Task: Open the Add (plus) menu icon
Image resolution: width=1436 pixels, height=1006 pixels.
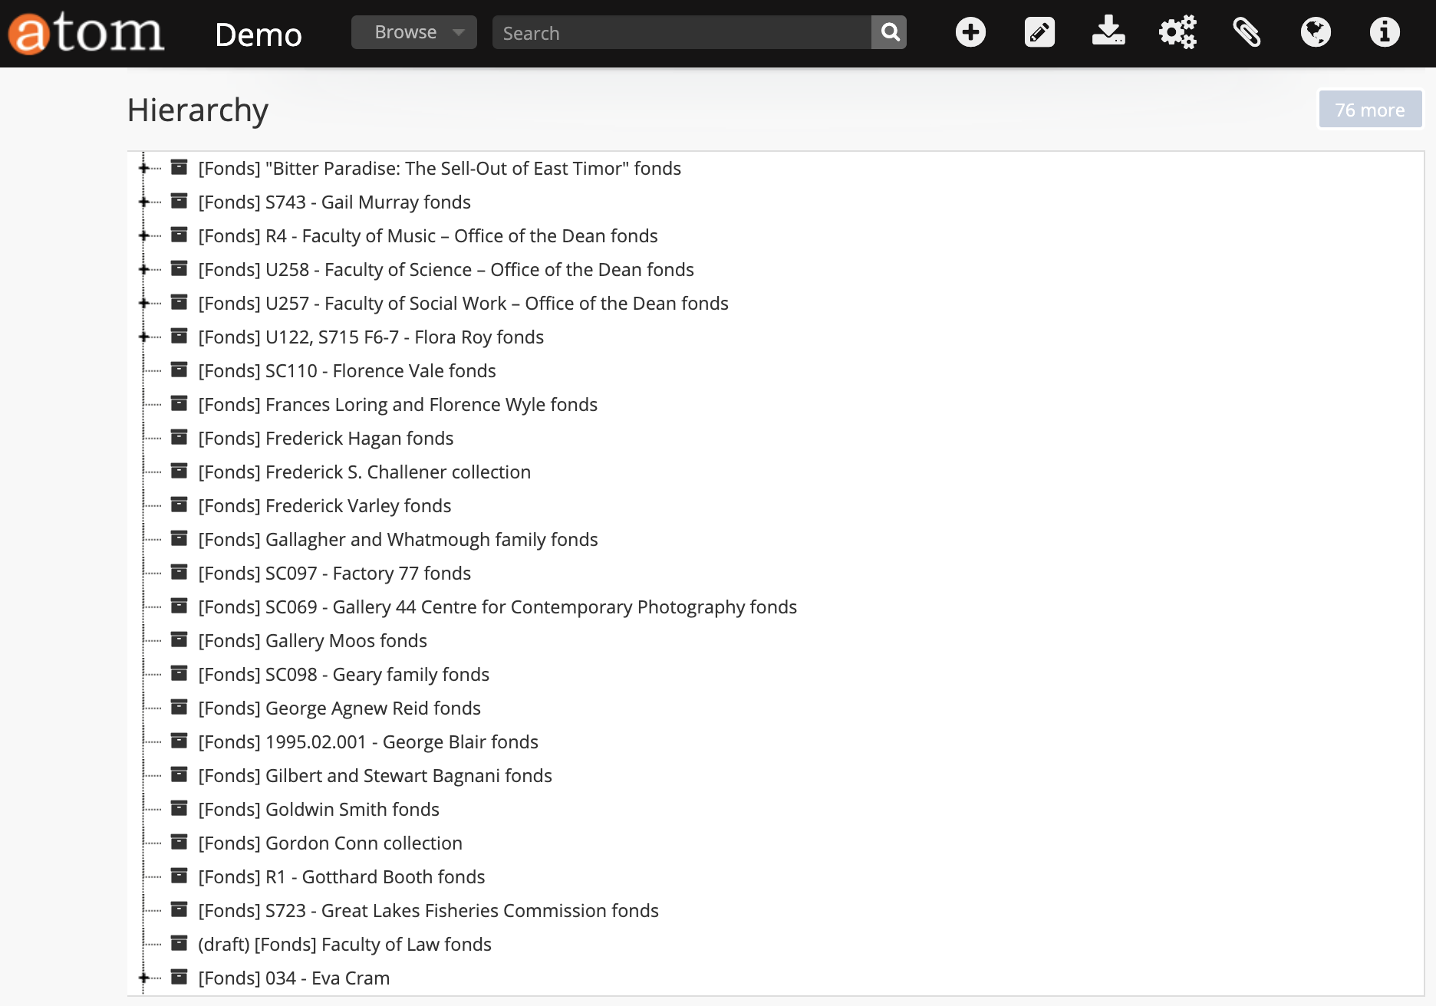Action: tap(970, 32)
